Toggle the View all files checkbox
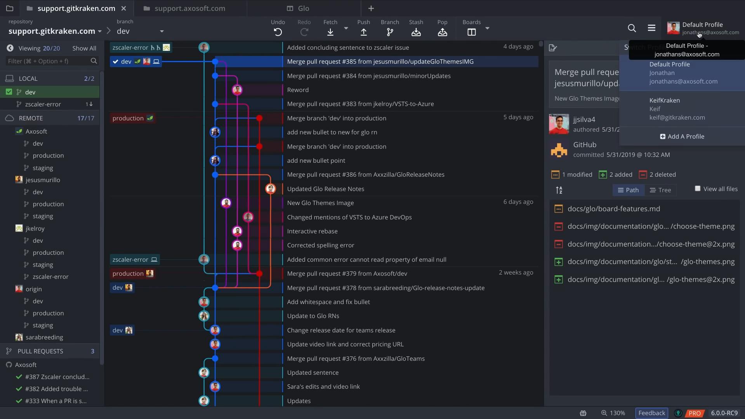The height and width of the screenshot is (419, 745). pyautogui.click(x=698, y=189)
